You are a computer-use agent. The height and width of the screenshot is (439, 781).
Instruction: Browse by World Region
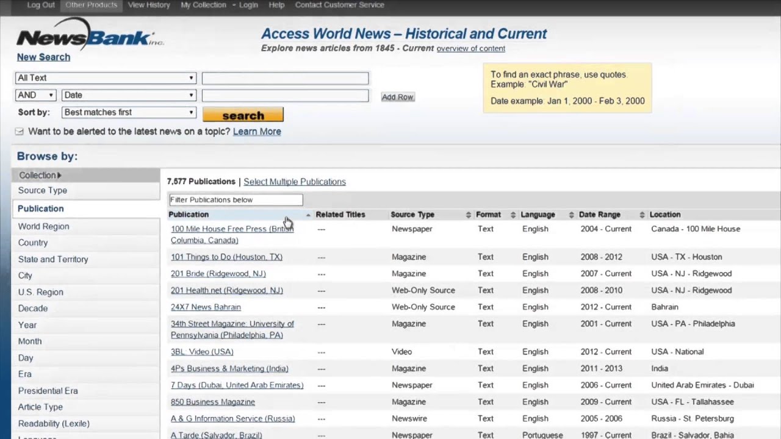44,226
